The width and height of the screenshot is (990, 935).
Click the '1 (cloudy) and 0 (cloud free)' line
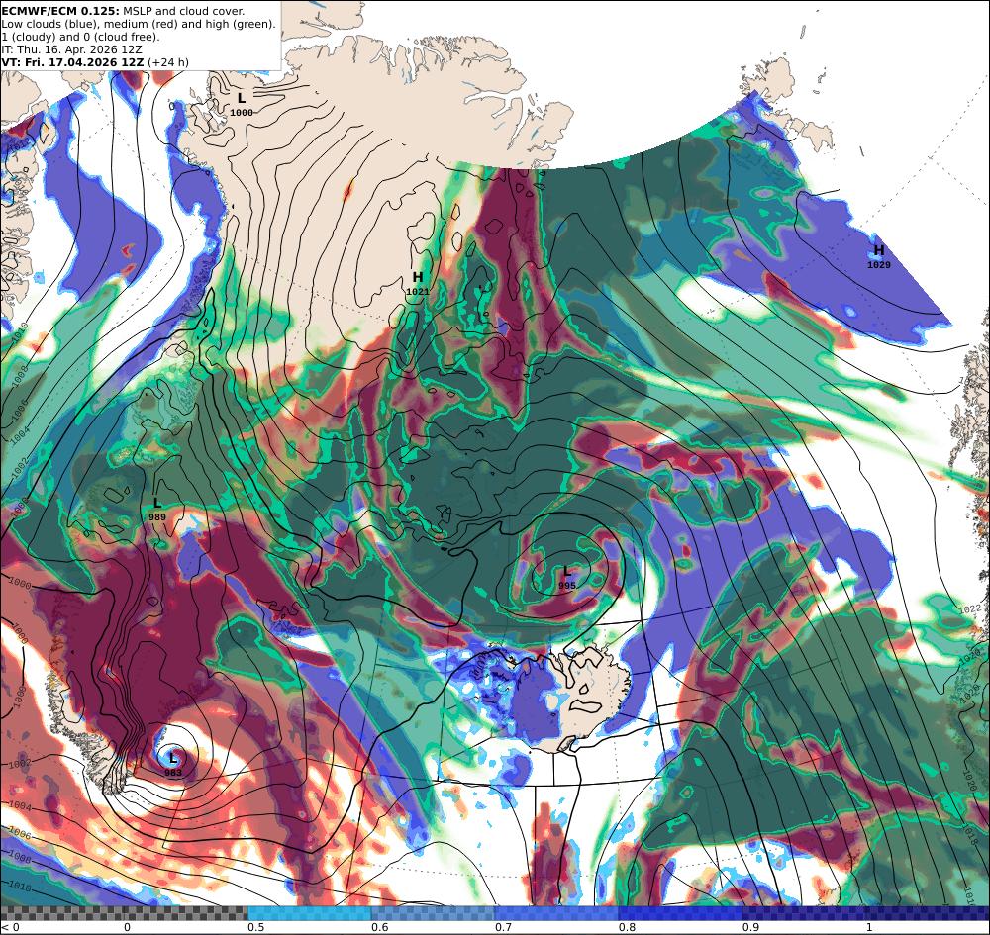pyautogui.click(x=80, y=37)
